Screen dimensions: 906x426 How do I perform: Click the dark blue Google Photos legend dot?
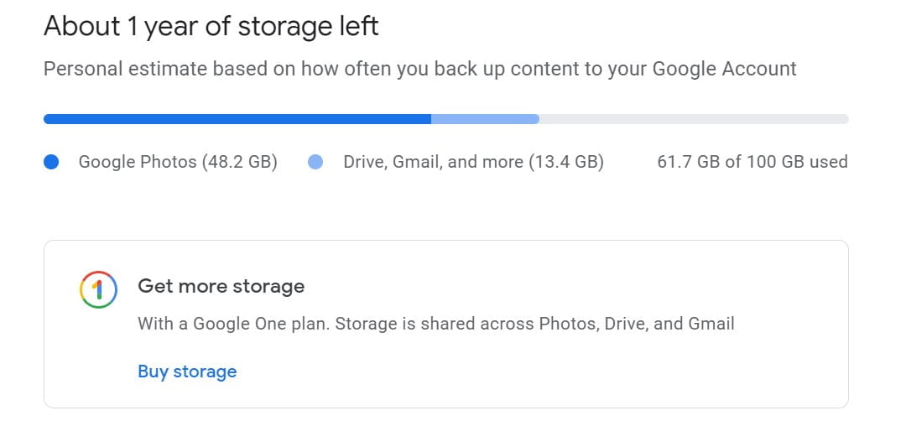coord(51,162)
